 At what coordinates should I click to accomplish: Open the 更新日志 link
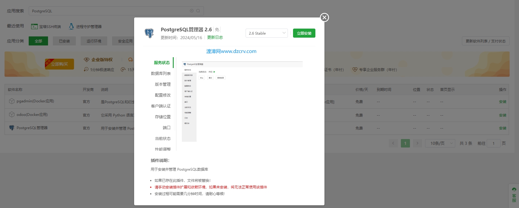[x=215, y=37]
